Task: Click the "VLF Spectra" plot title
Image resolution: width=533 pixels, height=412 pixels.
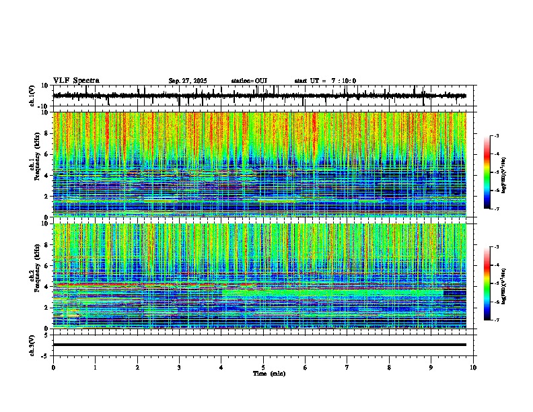Action: click(x=76, y=81)
